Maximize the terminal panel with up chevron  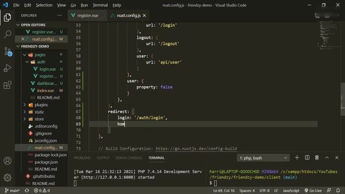(x=327, y=157)
